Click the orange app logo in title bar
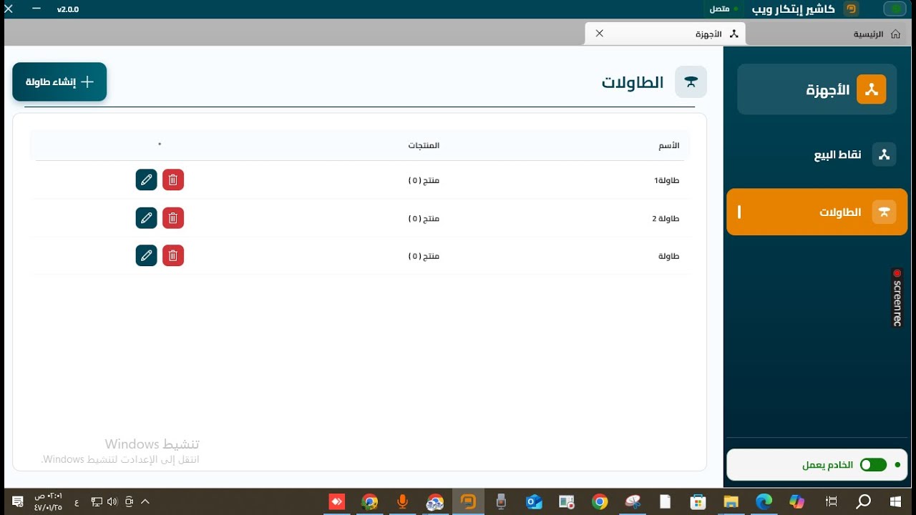 [x=851, y=9]
